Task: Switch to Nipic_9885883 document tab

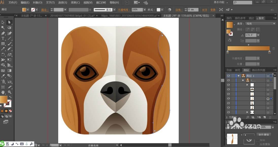Action: pos(129,16)
